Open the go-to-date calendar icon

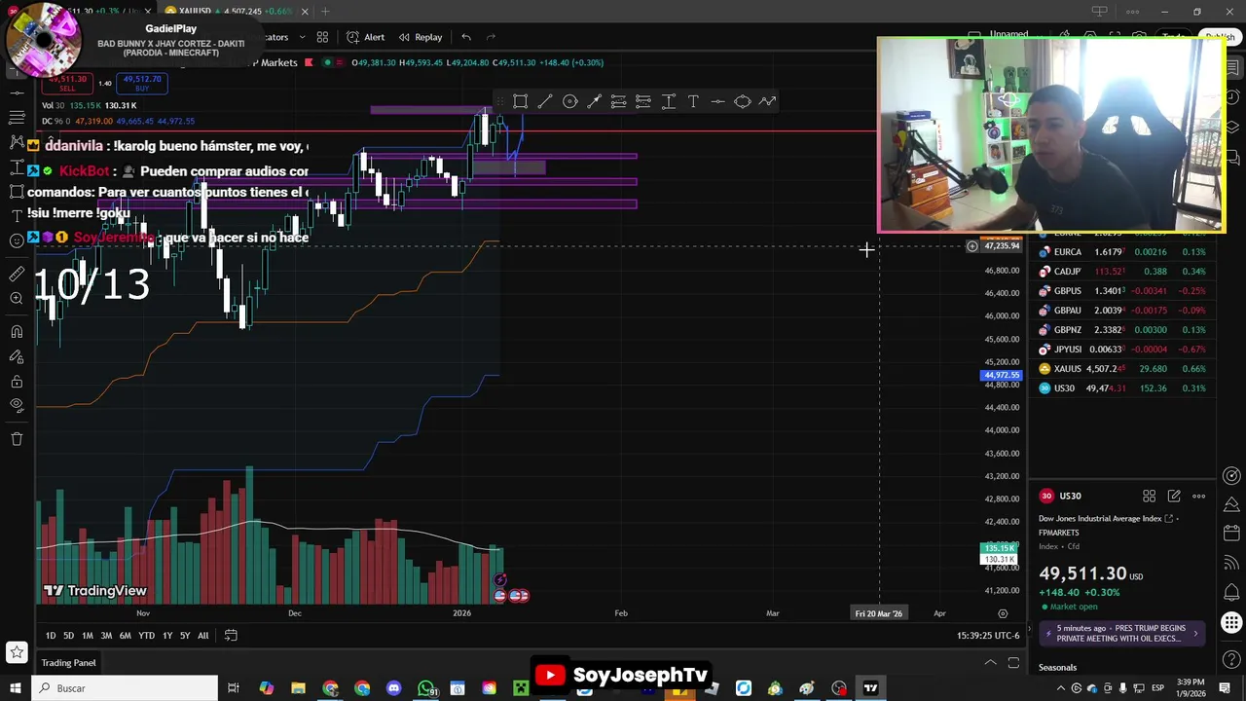click(231, 636)
